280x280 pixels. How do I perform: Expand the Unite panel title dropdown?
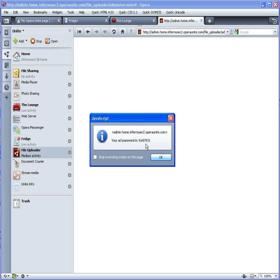[x=23, y=31]
